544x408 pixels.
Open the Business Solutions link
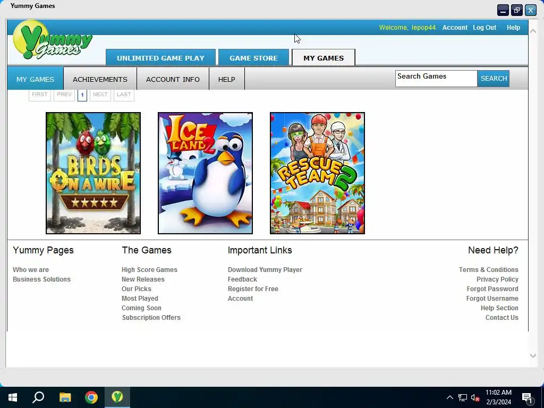tap(41, 279)
